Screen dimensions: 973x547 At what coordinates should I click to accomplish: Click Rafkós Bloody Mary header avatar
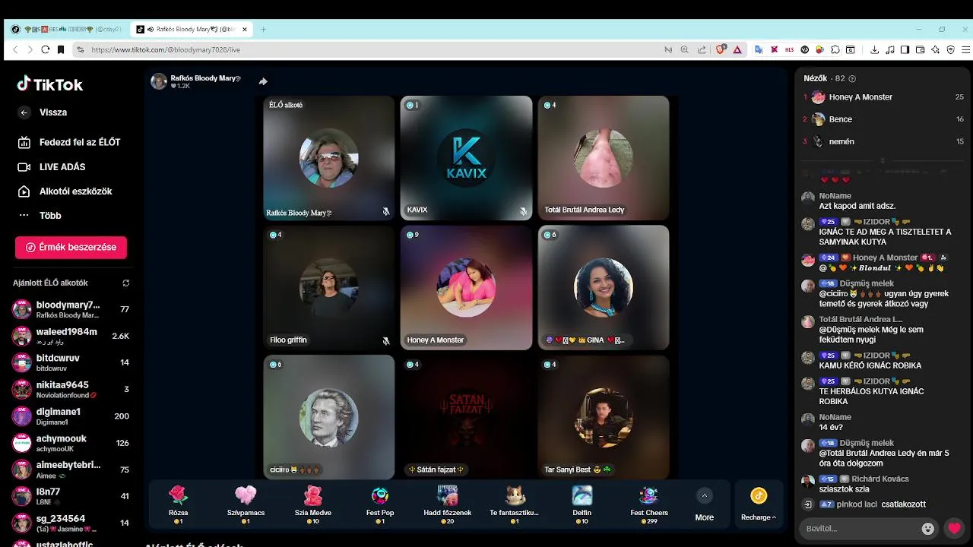tap(159, 81)
